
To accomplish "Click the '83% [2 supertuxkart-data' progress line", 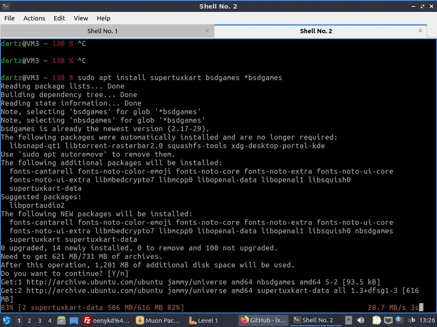I will [x=92, y=307].
